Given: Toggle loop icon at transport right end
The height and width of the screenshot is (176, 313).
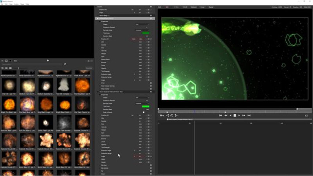Looking at the screenshot, I should [306, 115].
